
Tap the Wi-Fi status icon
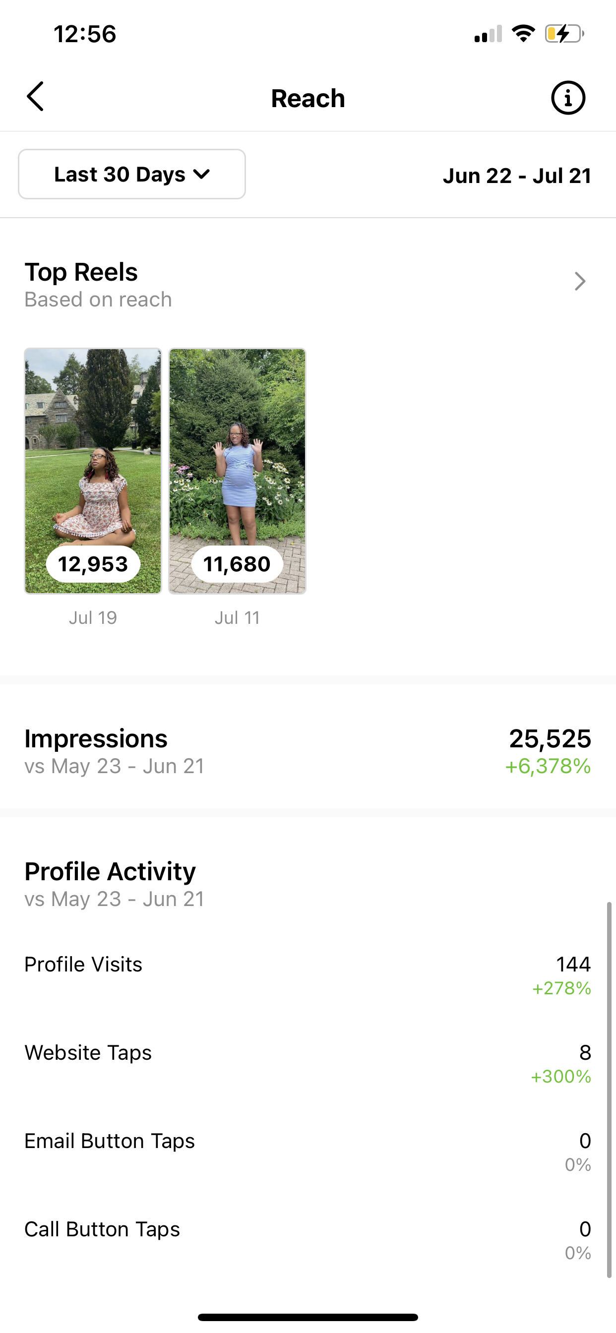[x=523, y=34]
